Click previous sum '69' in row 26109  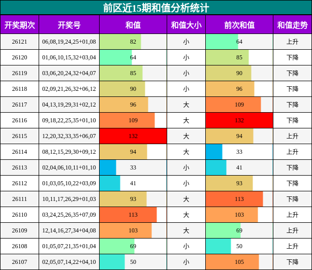pos(239,230)
